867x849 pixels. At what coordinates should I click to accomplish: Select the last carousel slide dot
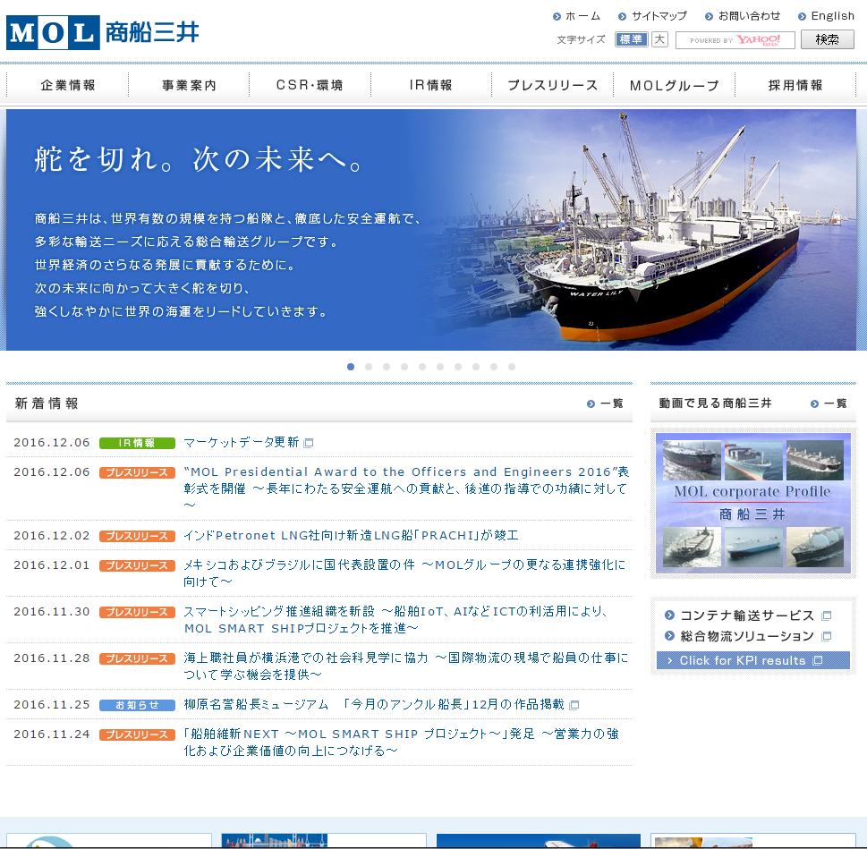click(512, 367)
